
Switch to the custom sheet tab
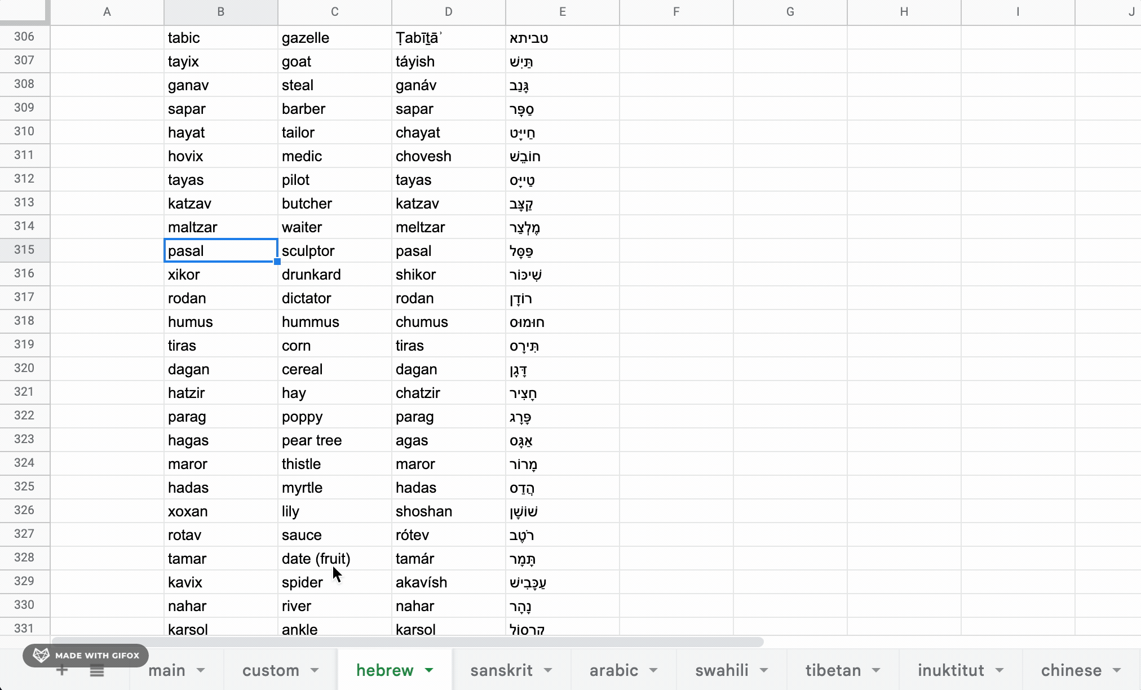pyautogui.click(x=271, y=670)
